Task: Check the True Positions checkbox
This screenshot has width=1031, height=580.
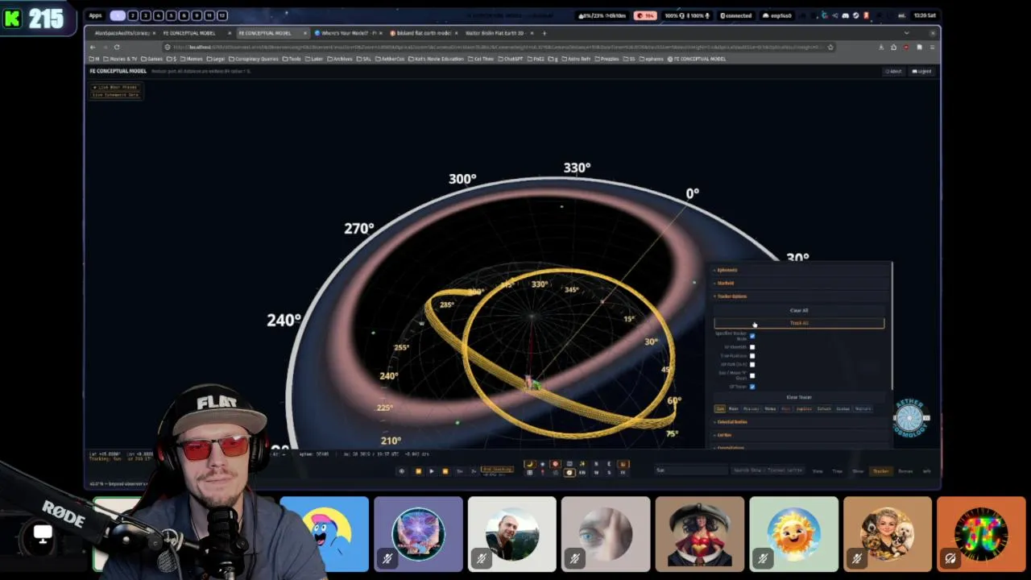Action: (752, 355)
